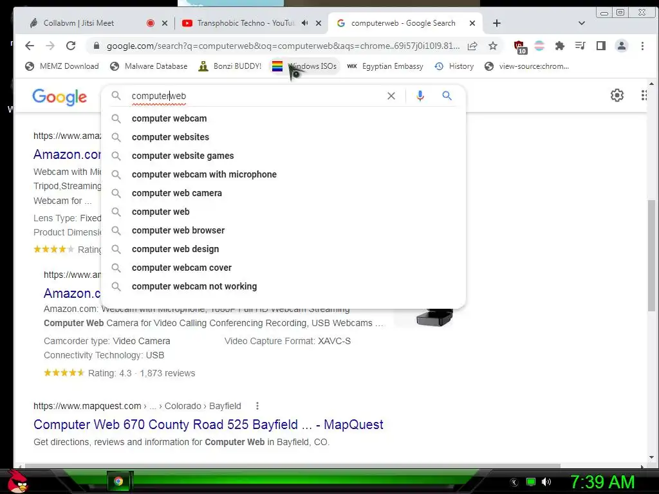This screenshot has height=494, width=659.
Task: Choose suggestion computer websites
Action: tap(284, 137)
